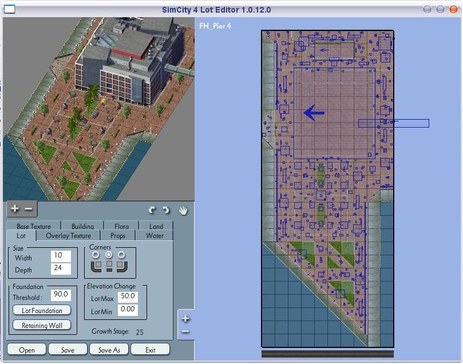Select the middle straight lot radio button
The height and width of the screenshot is (364, 463).
click(109, 255)
